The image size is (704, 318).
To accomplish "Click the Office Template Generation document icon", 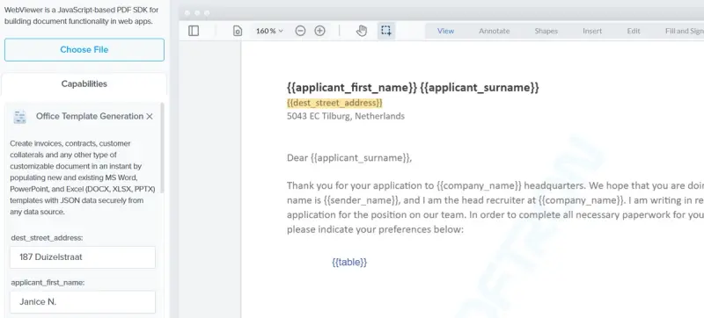I will (x=19, y=117).
